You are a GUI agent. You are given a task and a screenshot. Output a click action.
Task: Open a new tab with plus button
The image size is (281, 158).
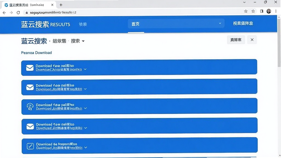click(x=61, y=5)
